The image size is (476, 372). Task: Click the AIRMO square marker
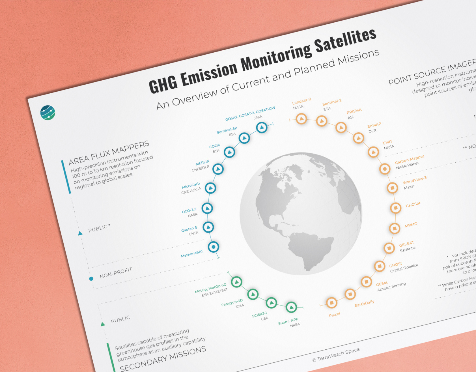coord(395,228)
